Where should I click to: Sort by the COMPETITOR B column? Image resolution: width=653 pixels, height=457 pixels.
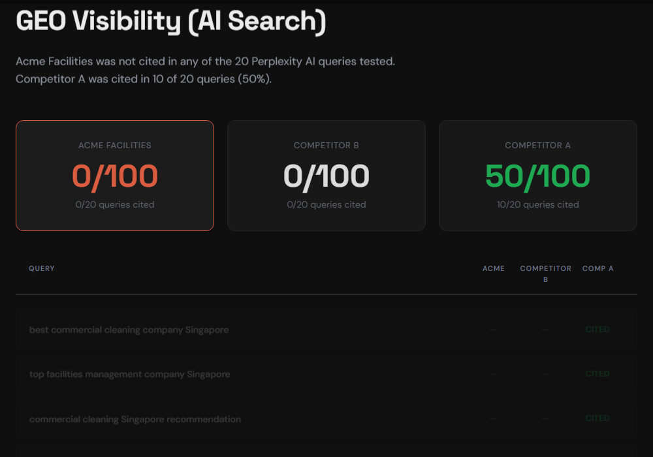[x=545, y=274]
